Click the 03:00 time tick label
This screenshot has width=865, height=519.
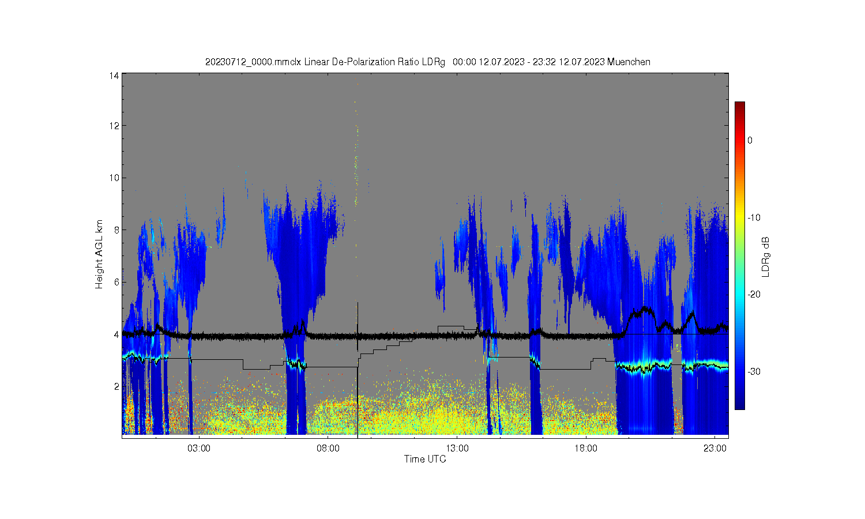click(200, 448)
